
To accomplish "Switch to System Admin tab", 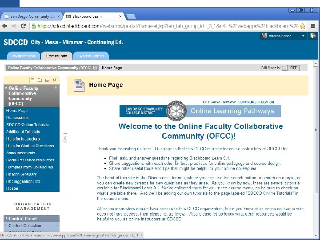I will tap(91, 56).
